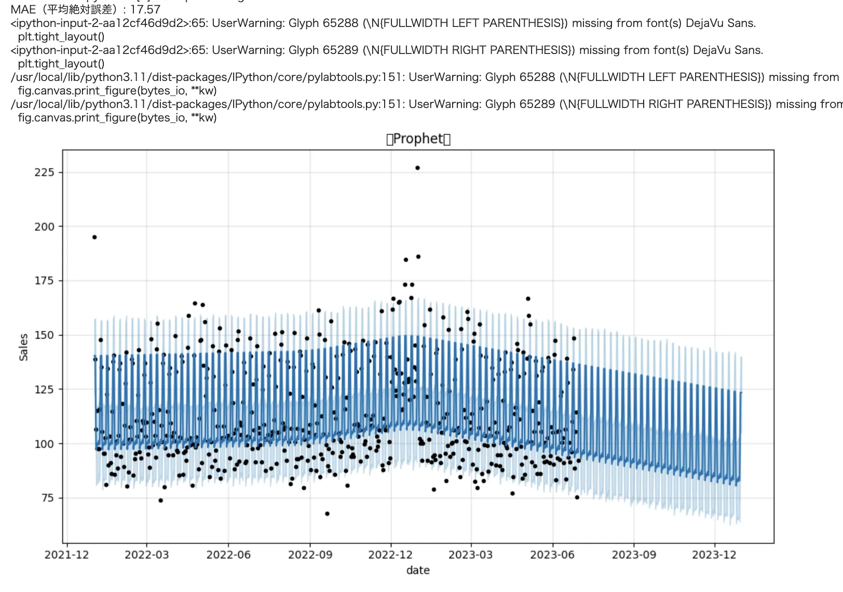Click the first fig.canvas.print_figure line
This screenshot has height=592, width=843.
[x=117, y=90]
